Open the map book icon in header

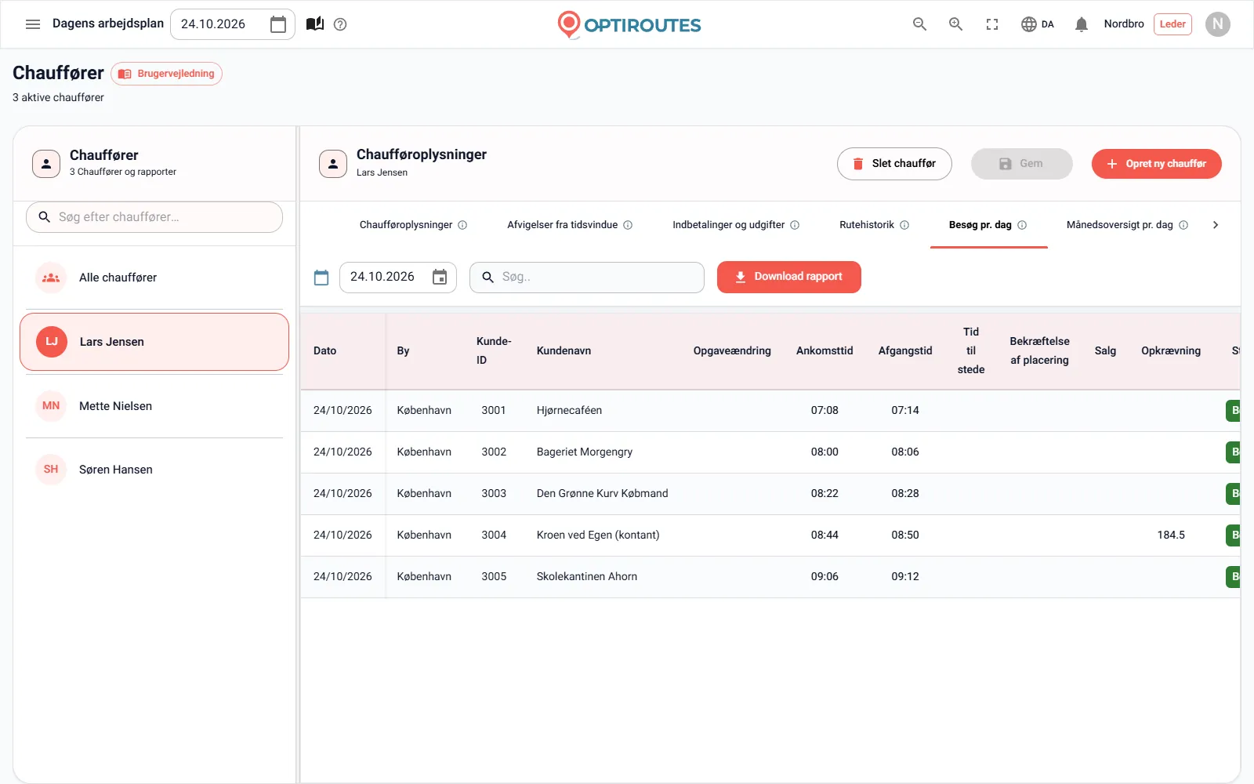pos(315,24)
